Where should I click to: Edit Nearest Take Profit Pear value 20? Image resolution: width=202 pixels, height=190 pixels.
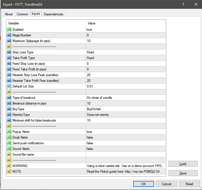tap(126, 80)
